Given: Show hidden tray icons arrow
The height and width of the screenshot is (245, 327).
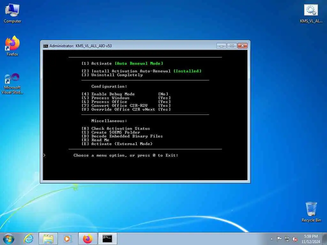Looking at the screenshot, I should (x=271, y=239).
